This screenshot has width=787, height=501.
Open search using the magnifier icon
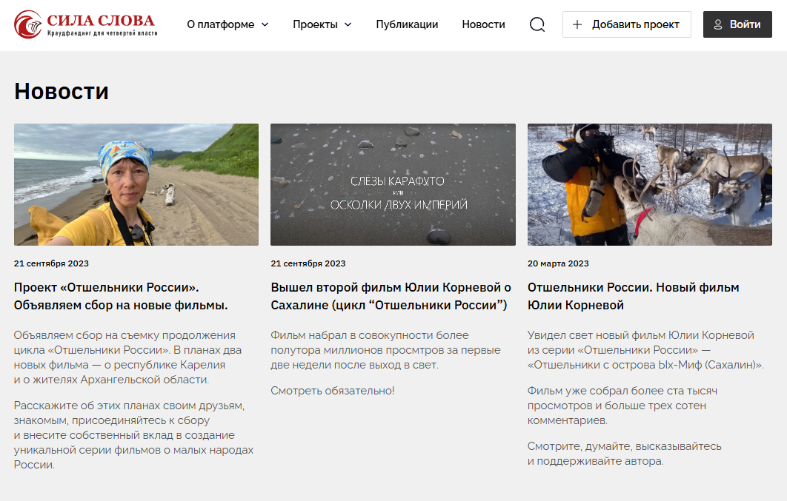[536, 24]
